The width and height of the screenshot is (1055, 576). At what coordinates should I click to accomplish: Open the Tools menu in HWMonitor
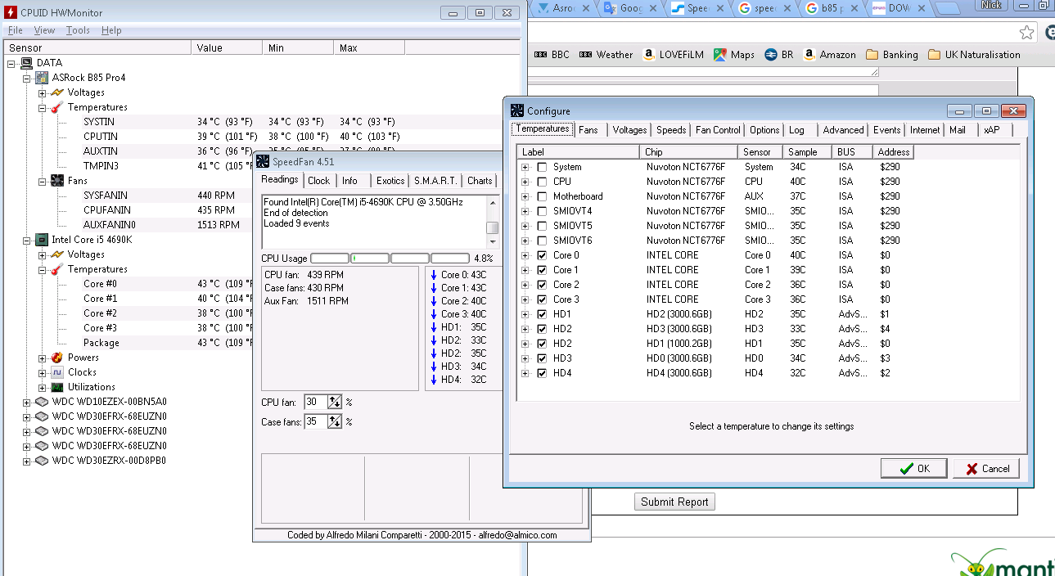[x=78, y=30]
